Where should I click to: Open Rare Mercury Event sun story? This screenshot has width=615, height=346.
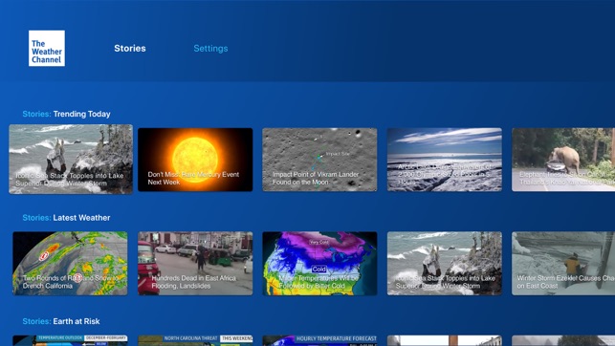[x=195, y=160]
